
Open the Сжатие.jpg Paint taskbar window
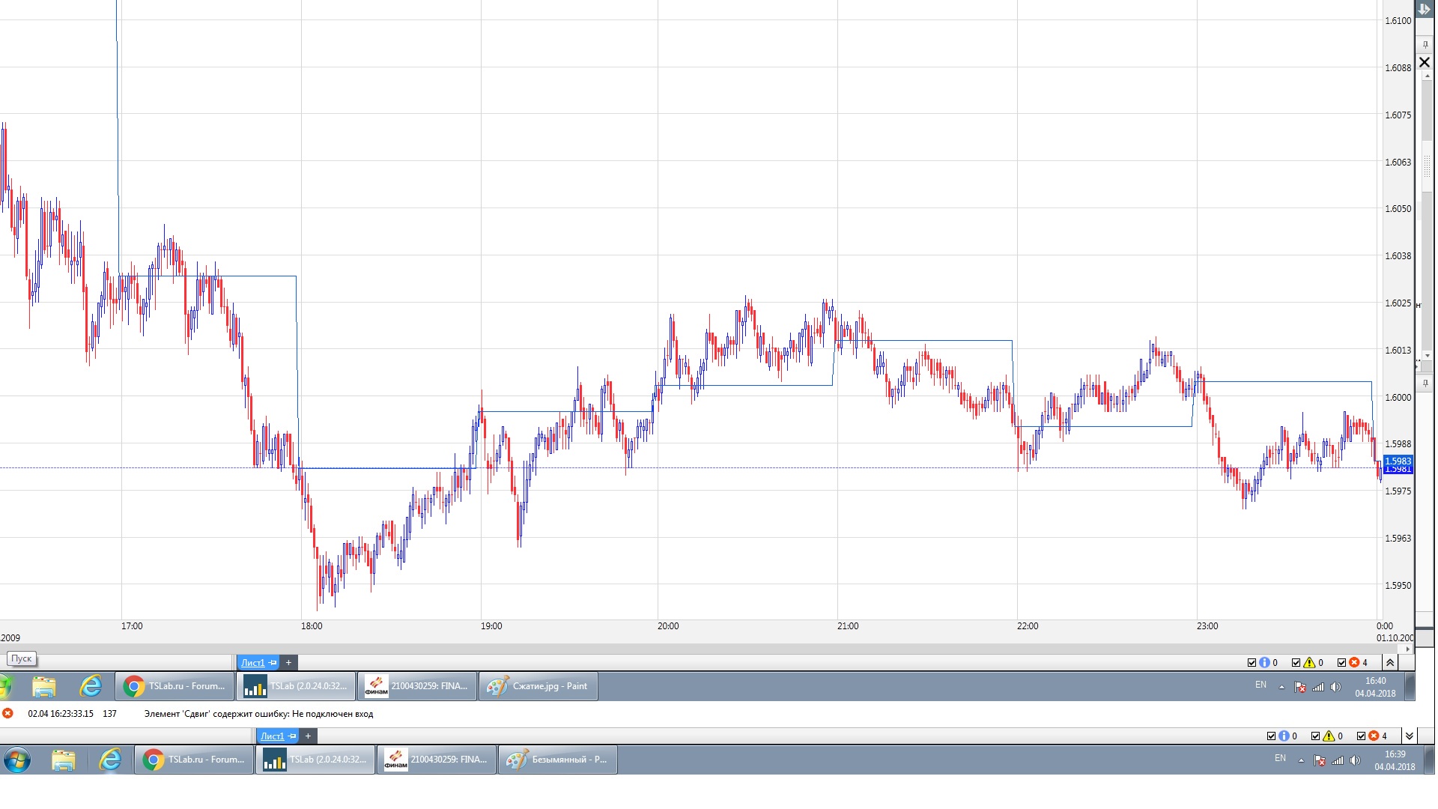click(x=538, y=686)
